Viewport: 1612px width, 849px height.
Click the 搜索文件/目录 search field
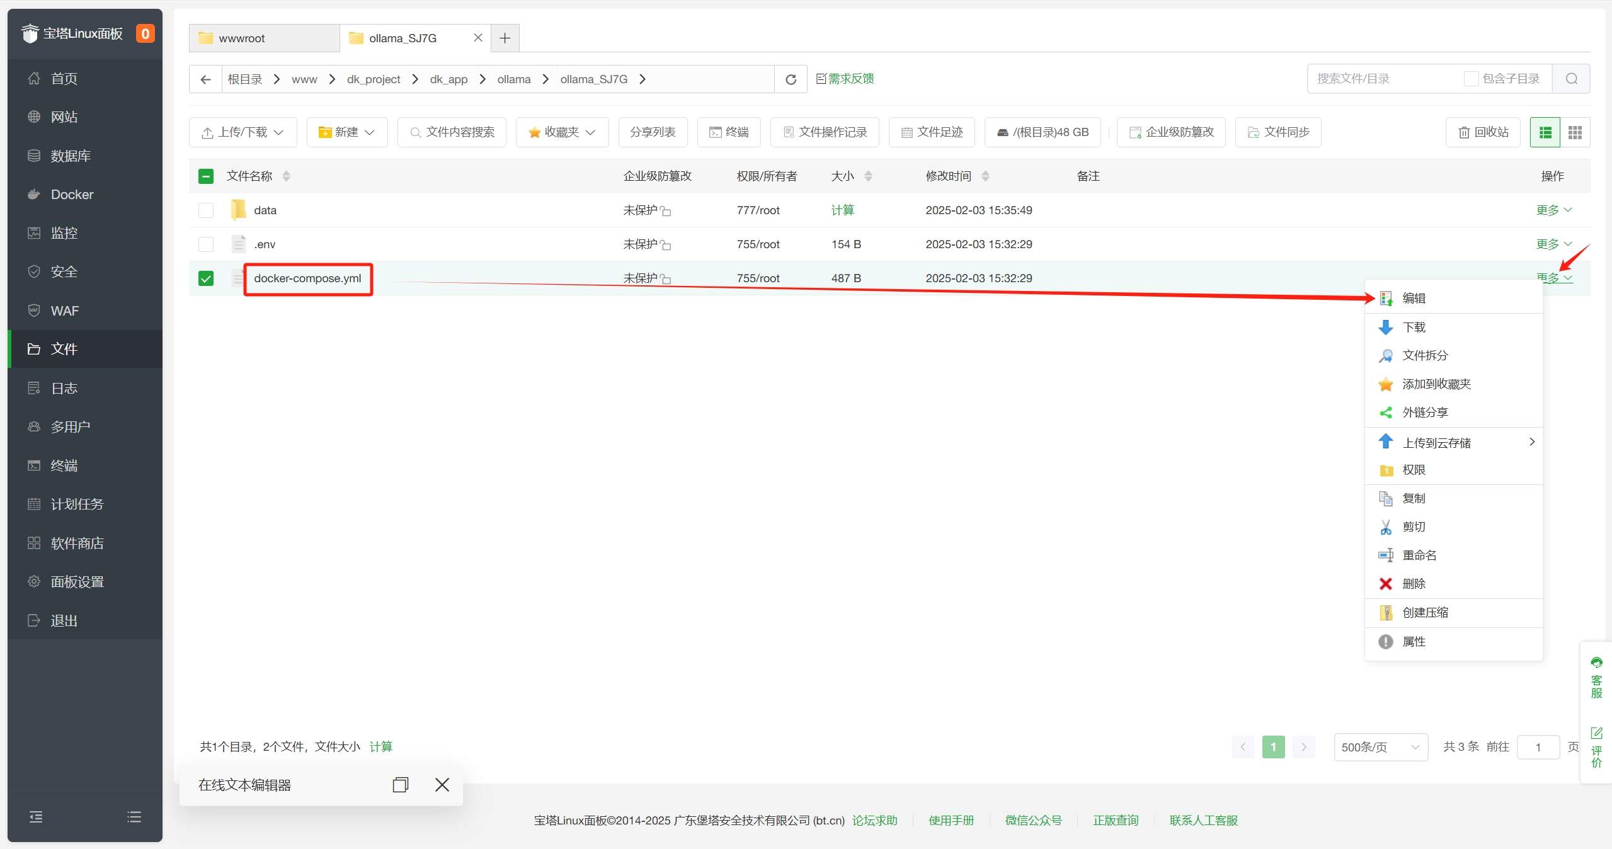click(1386, 79)
